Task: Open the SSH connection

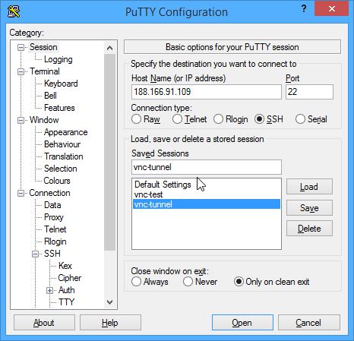Action: click(242, 323)
